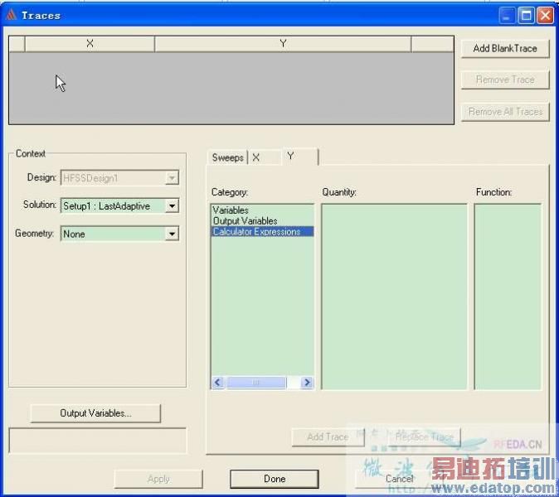The image size is (559, 497).
Task: Expand the Solution dropdown arrow
Action: pos(172,205)
